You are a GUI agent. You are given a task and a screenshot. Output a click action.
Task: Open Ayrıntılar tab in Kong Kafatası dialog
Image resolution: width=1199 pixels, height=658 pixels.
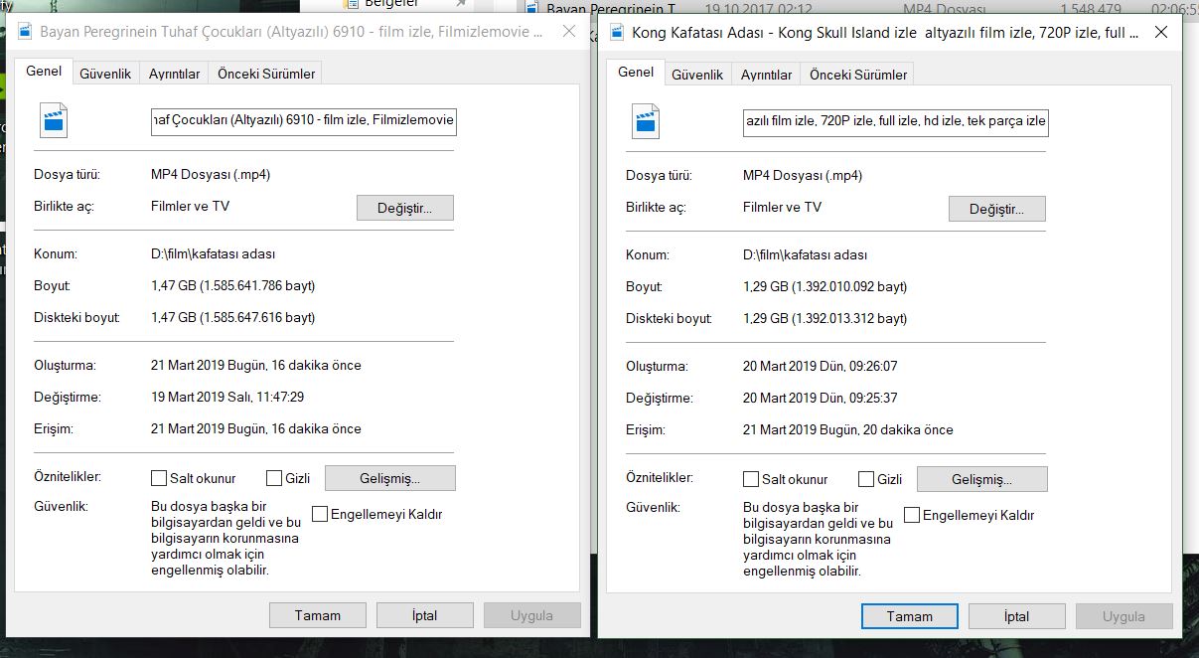pos(766,75)
